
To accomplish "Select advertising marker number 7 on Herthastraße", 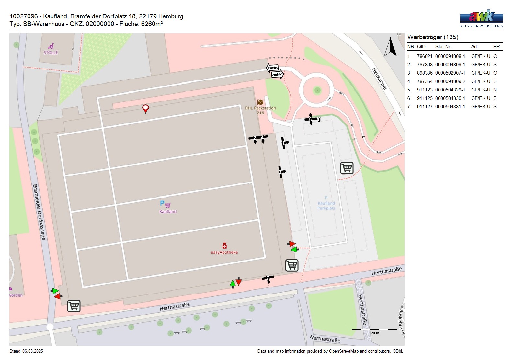I will [x=268, y=278].
